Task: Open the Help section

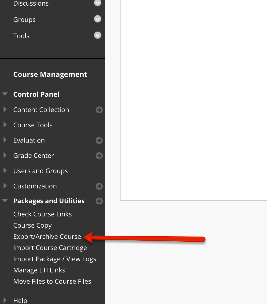Action: pos(20,300)
